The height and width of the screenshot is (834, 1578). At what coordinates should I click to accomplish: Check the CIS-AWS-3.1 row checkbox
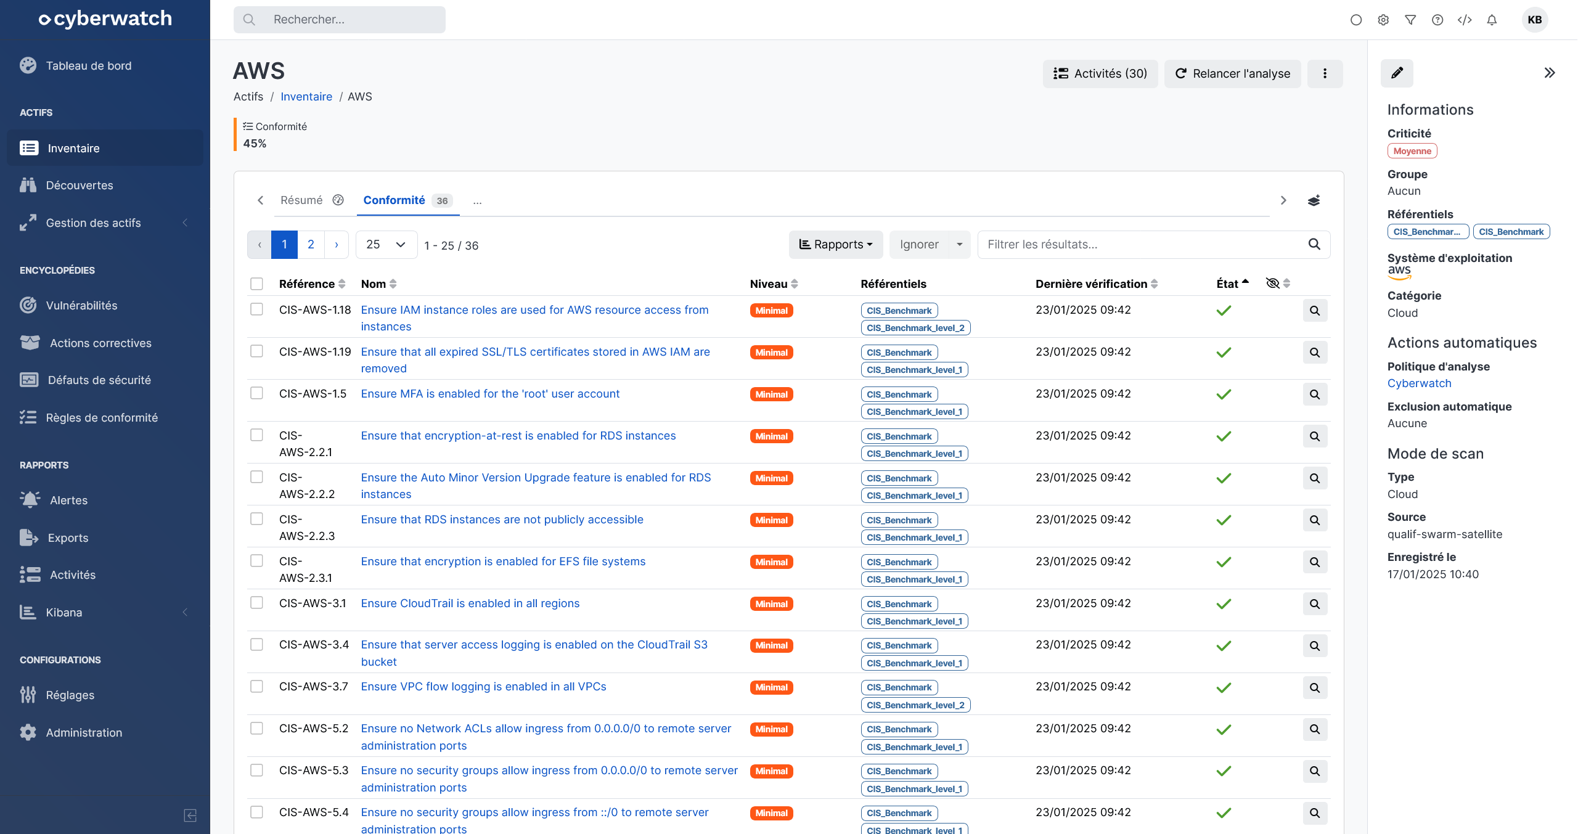pyautogui.click(x=256, y=603)
